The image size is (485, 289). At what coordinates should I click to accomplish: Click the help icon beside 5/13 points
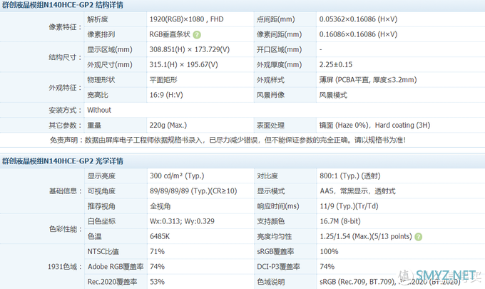click(x=418, y=237)
